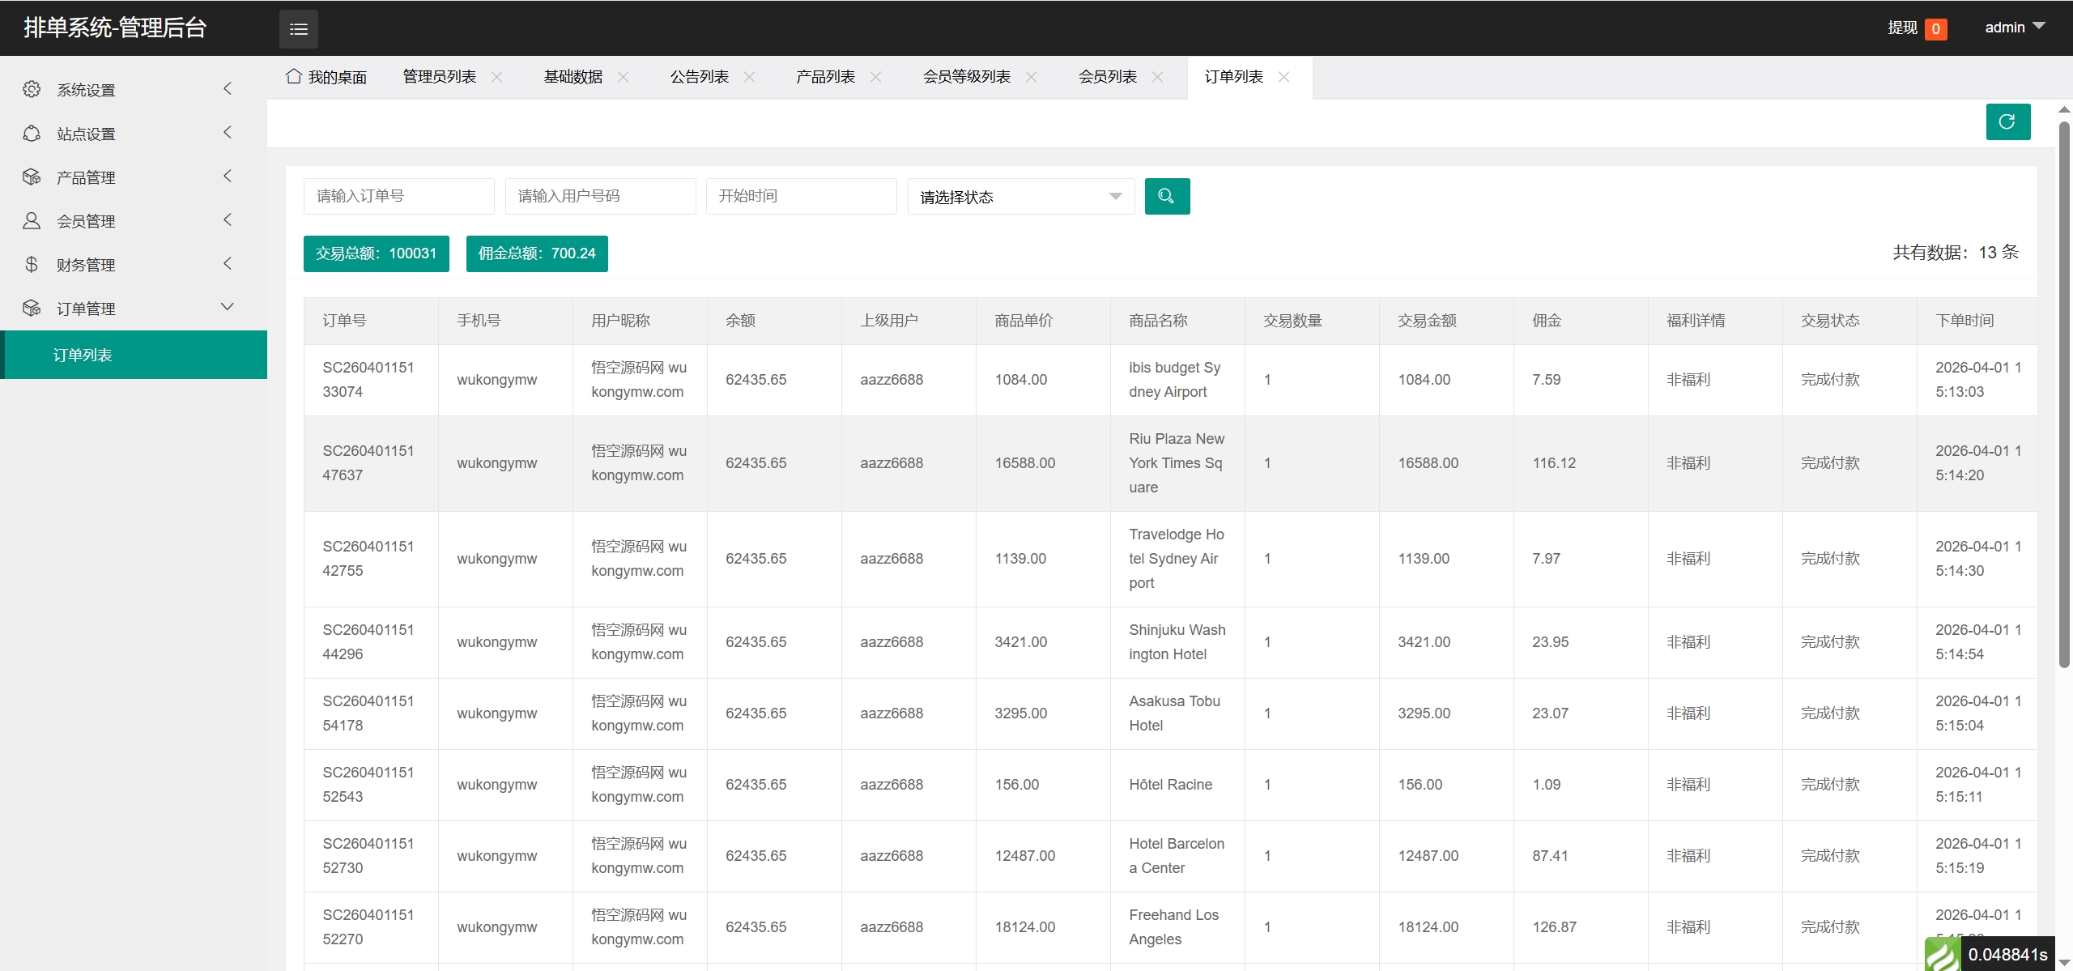The width and height of the screenshot is (2073, 971).
Task: Click the home icon on 我的桌面
Action: pyautogui.click(x=294, y=76)
